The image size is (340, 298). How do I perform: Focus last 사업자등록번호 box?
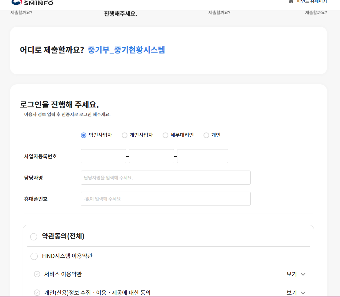[203, 156]
